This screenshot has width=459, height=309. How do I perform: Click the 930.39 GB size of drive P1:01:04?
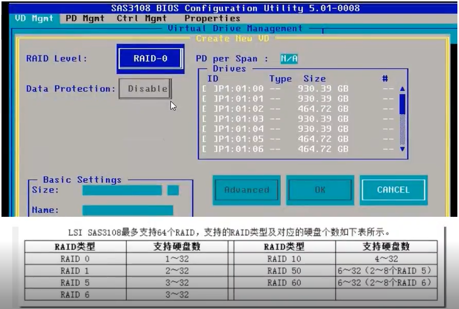[323, 129]
